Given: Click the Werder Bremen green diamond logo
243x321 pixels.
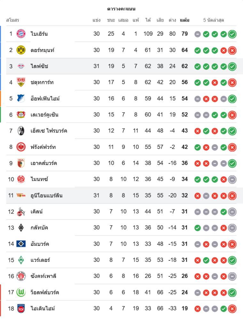Looking at the screenshot, I should 21,260.
